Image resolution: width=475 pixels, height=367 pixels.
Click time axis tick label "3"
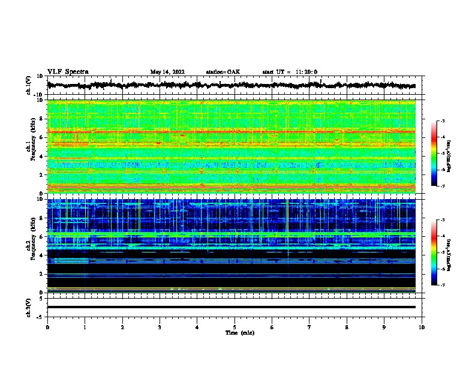point(160,327)
